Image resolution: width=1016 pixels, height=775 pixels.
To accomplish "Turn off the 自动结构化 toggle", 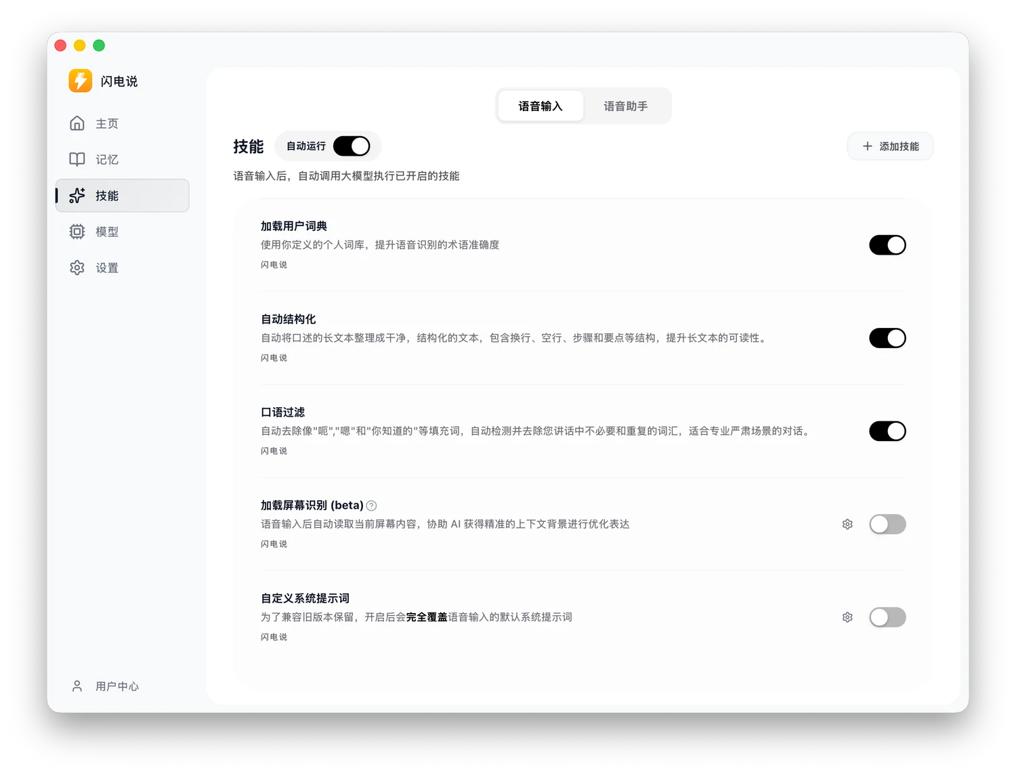I will (x=887, y=338).
